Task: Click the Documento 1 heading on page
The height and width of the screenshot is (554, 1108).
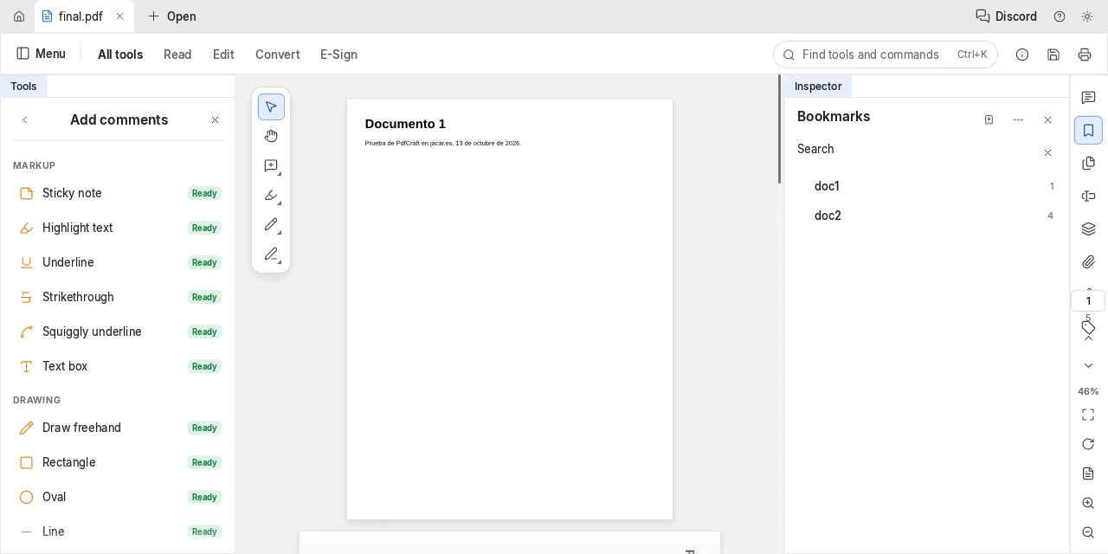Action: [x=405, y=124]
